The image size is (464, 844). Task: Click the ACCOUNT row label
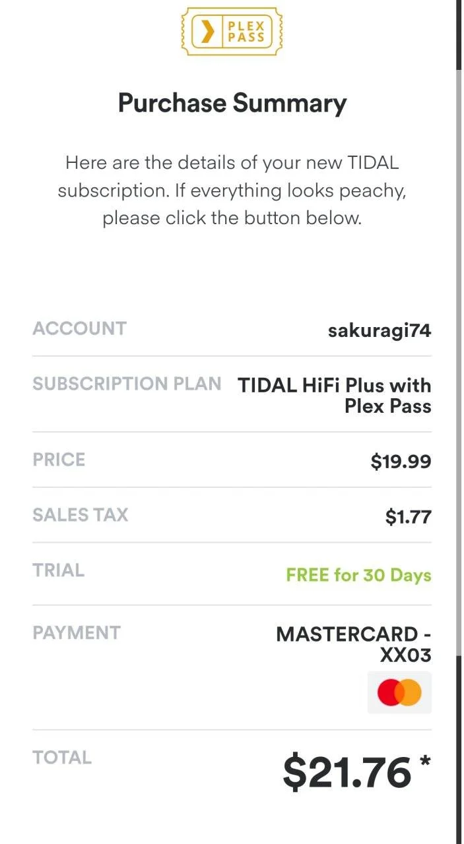pos(79,328)
